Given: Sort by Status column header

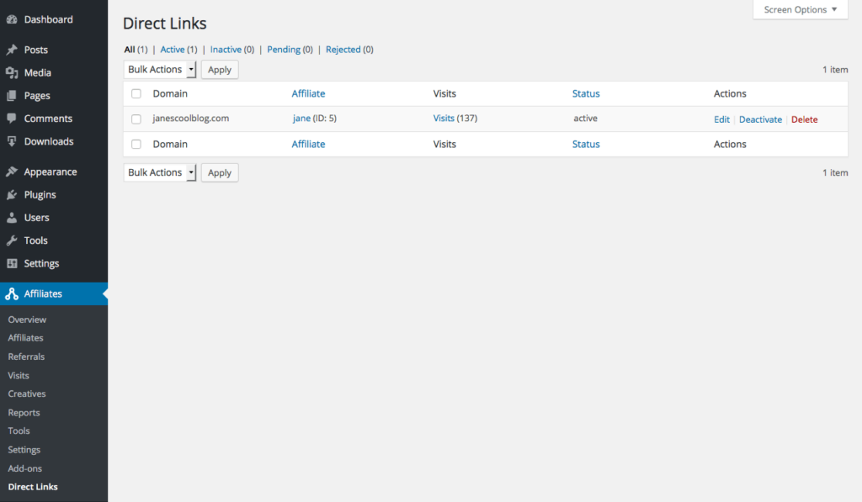Looking at the screenshot, I should 586,93.
